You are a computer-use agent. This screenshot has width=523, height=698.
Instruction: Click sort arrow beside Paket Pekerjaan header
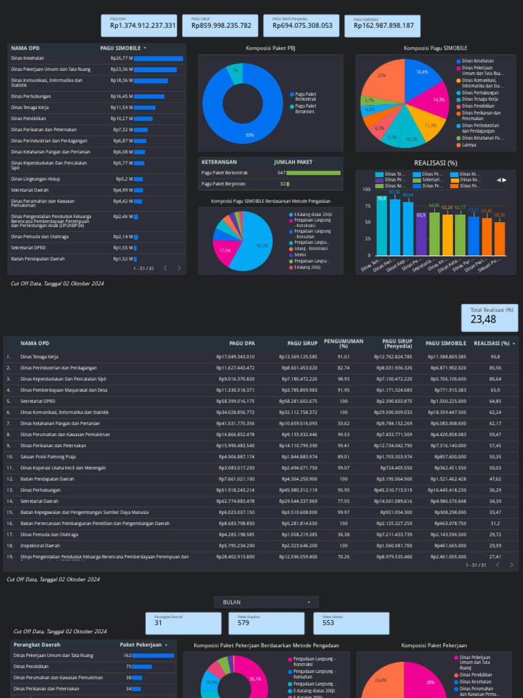coord(166,645)
